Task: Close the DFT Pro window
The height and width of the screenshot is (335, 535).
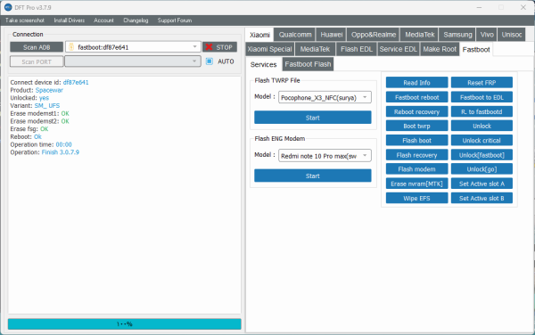Action: coord(523,7)
